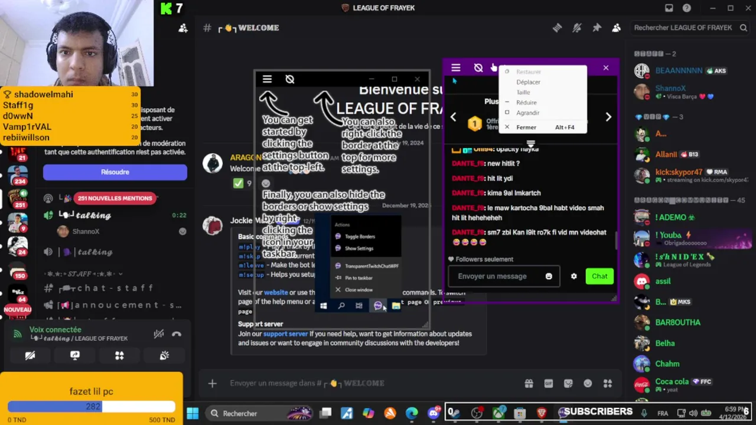
Task: Click crossed-circle icon in gray tutorial window
Action: pos(290,79)
